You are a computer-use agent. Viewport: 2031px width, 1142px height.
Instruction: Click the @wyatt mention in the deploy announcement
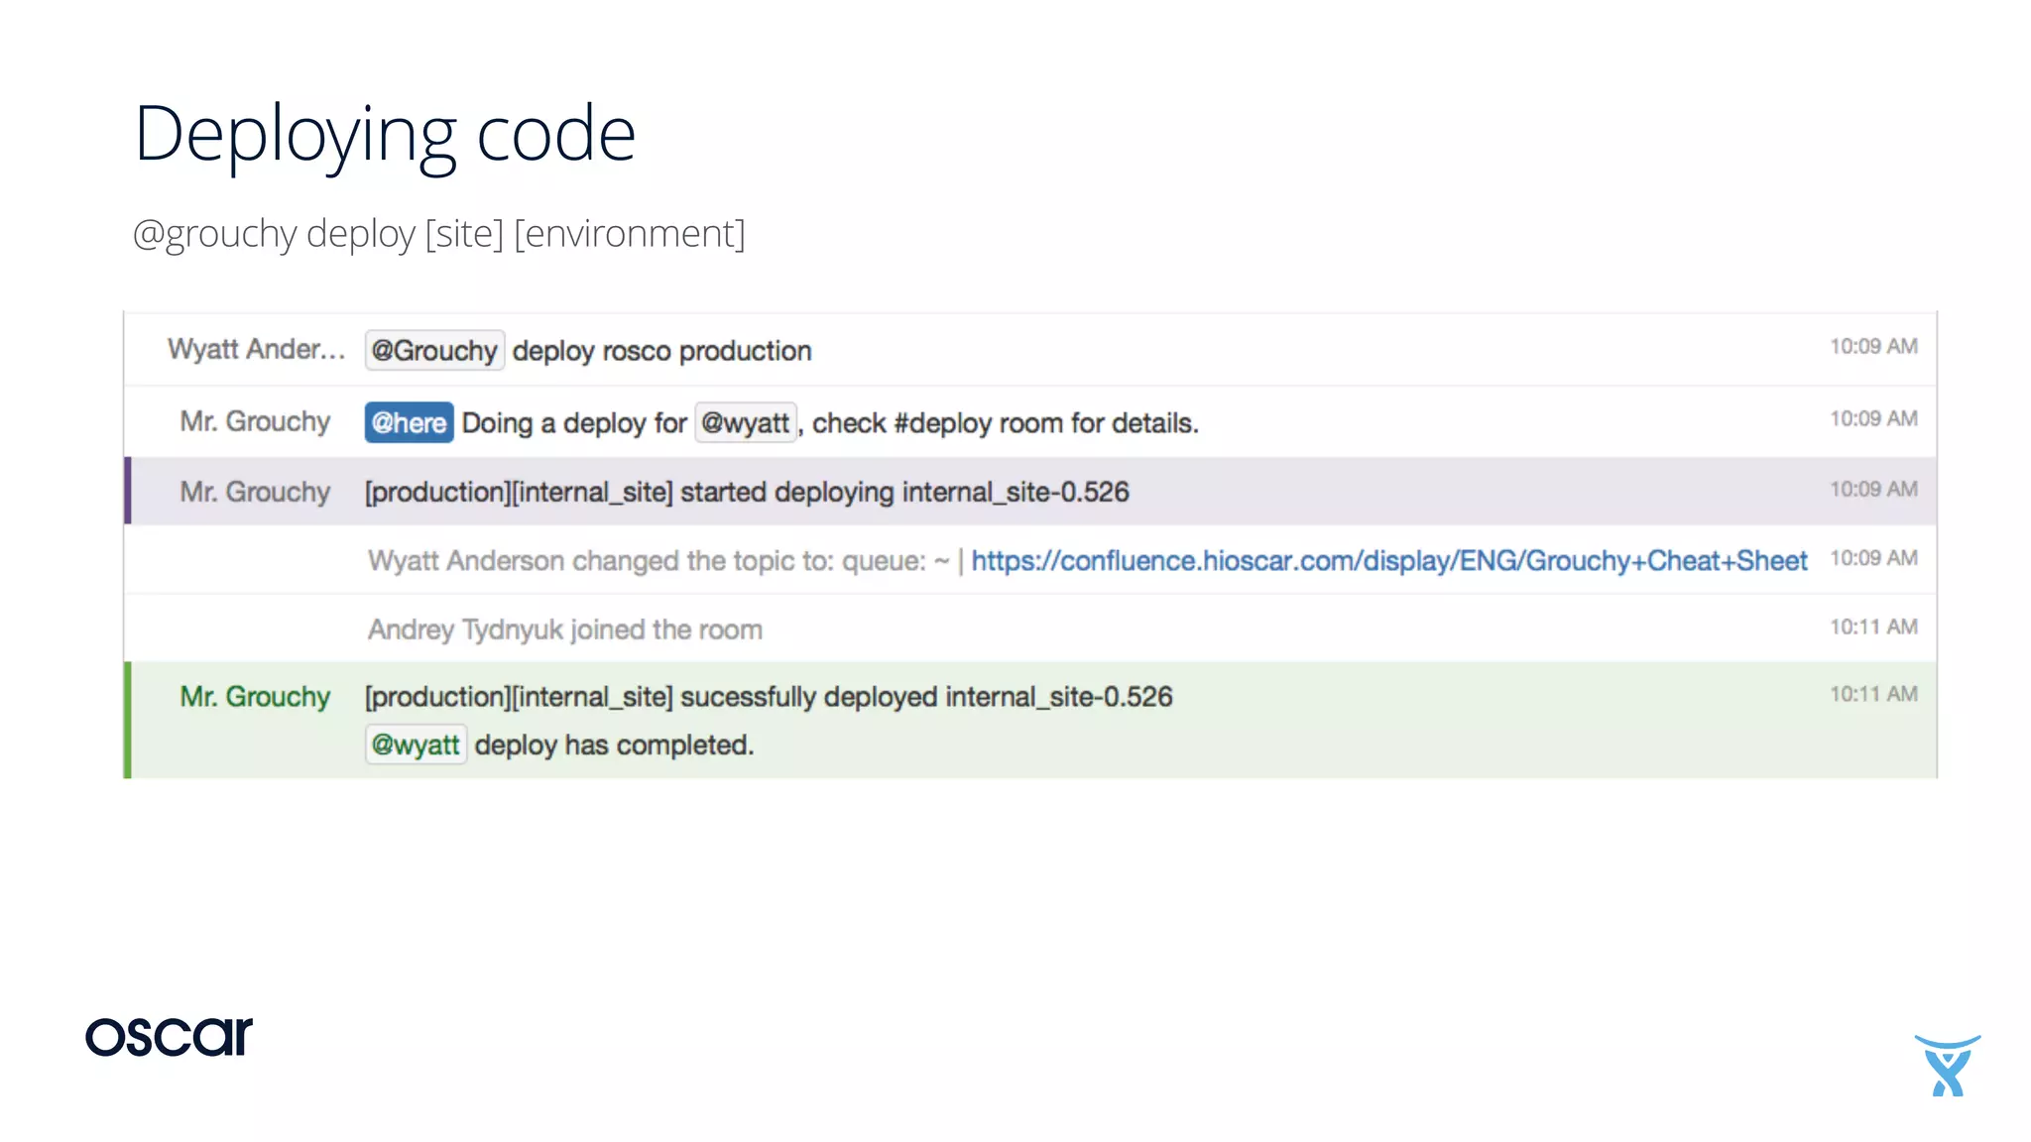click(745, 422)
